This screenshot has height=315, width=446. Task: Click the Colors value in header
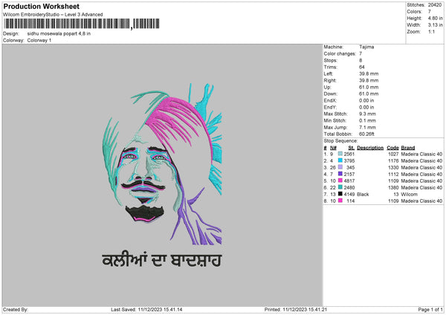[430, 12]
